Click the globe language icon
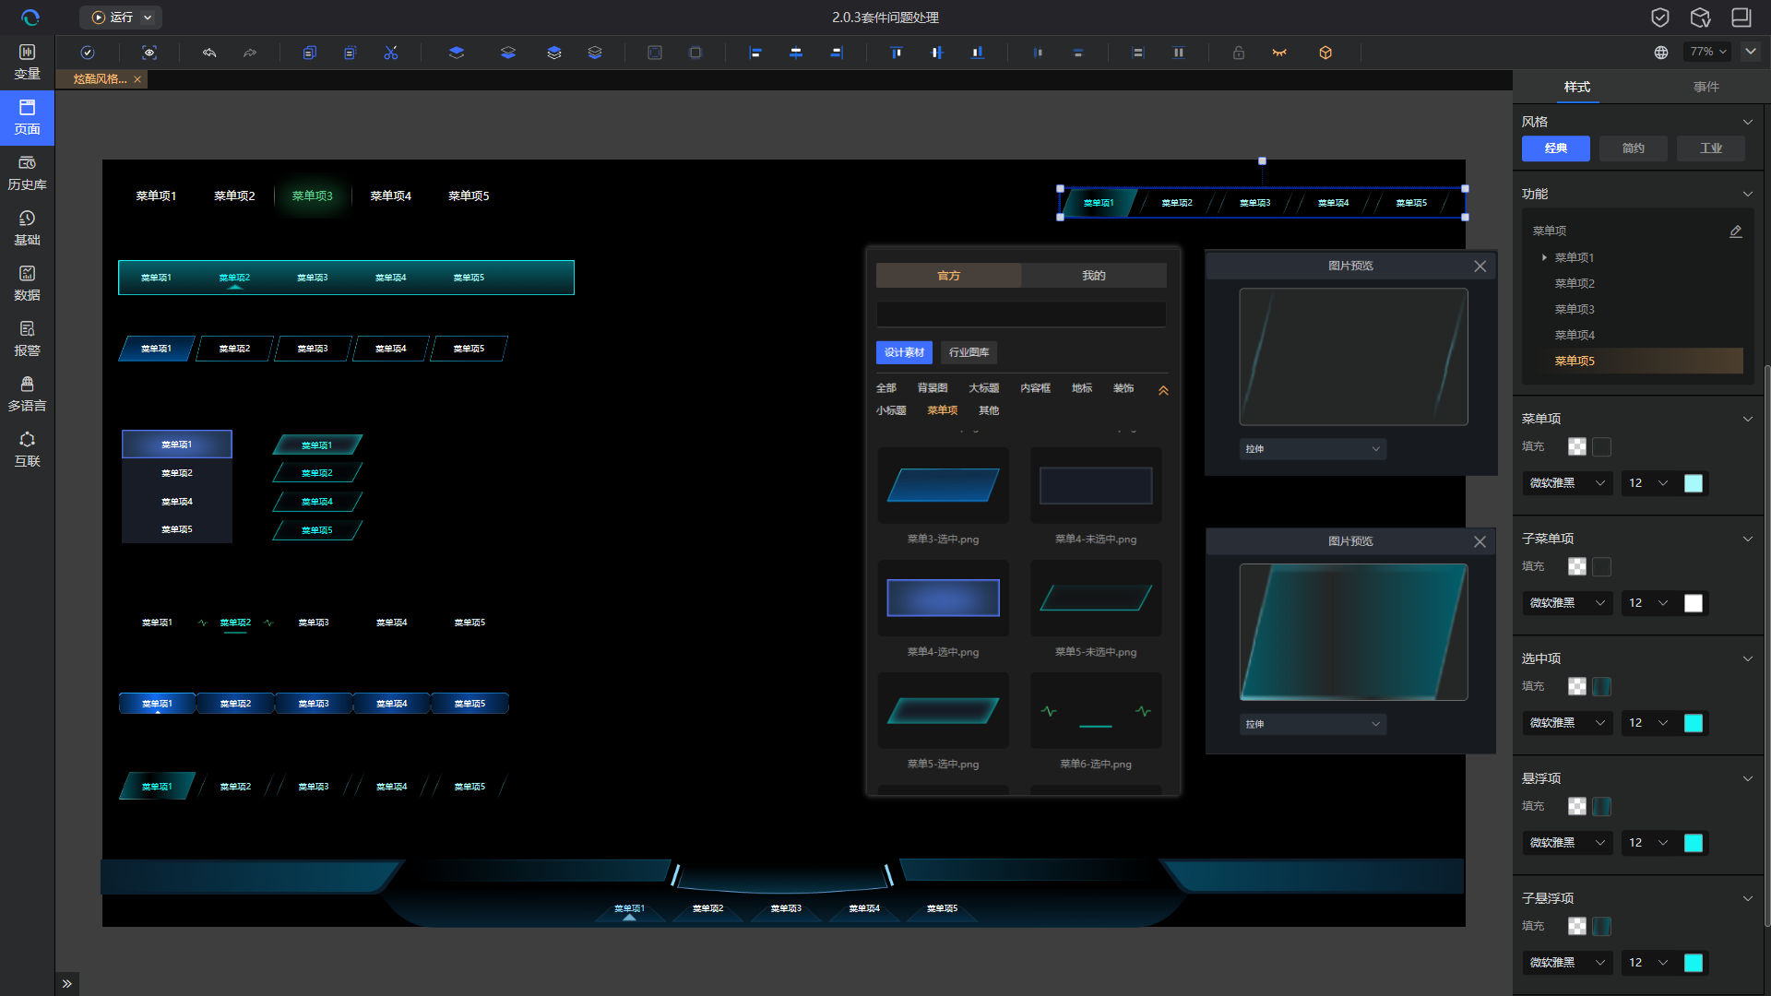 coord(1661,53)
